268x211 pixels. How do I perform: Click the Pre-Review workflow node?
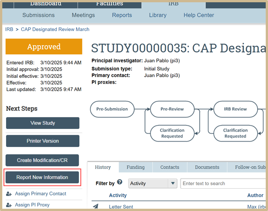pyautogui.click(x=172, y=109)
